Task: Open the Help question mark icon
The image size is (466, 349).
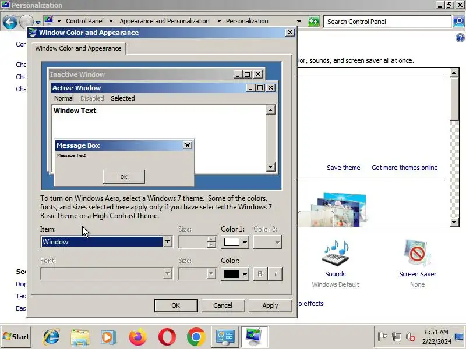Action: point(460,38)
